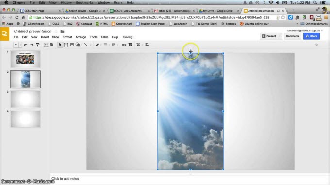The height and width of the screenshot is (185, 330).
Task: Open the Grooveshark bookmark
Action: 122,24
